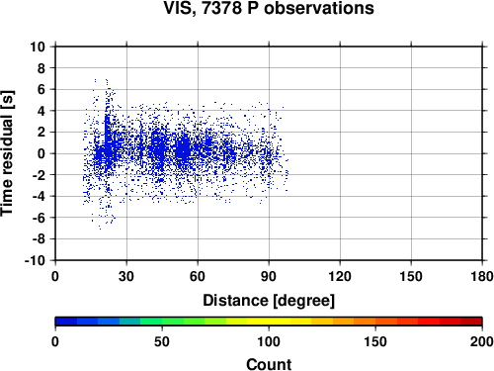Click the x-axis tick label 30
This screenshot has width=494, height=371.
126,276
